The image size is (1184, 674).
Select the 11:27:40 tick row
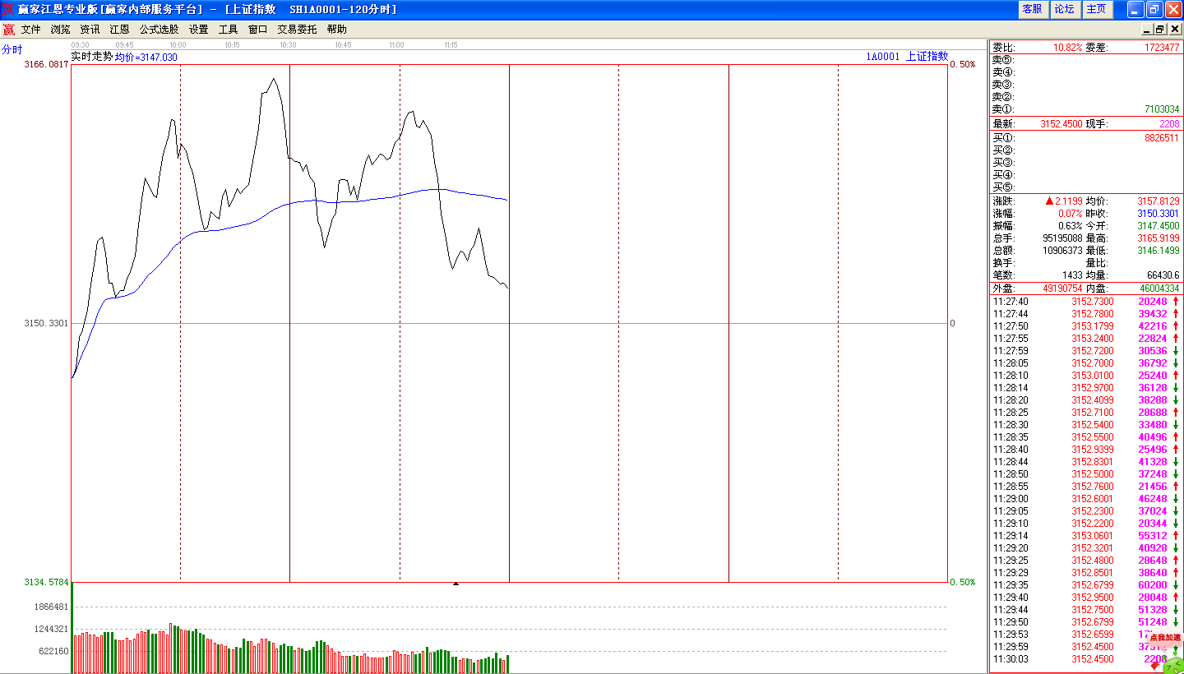(1085, 302)
